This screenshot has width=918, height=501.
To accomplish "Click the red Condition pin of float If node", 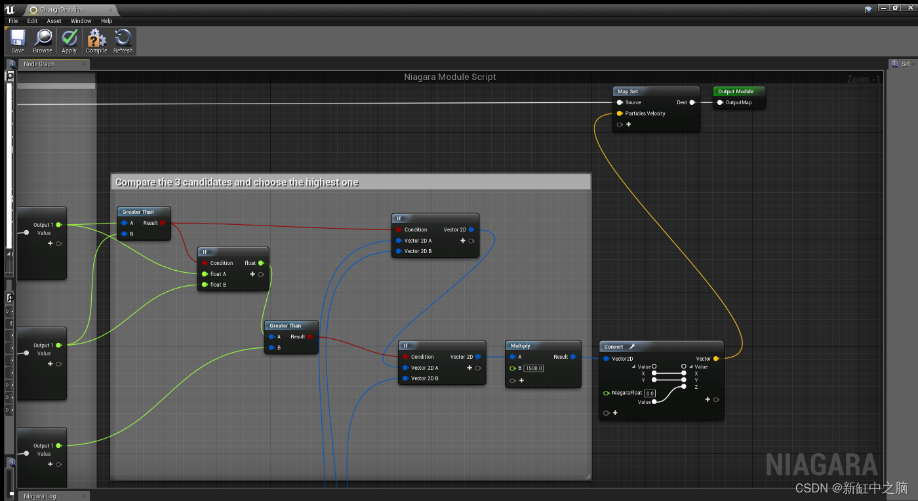I will 205,263.
